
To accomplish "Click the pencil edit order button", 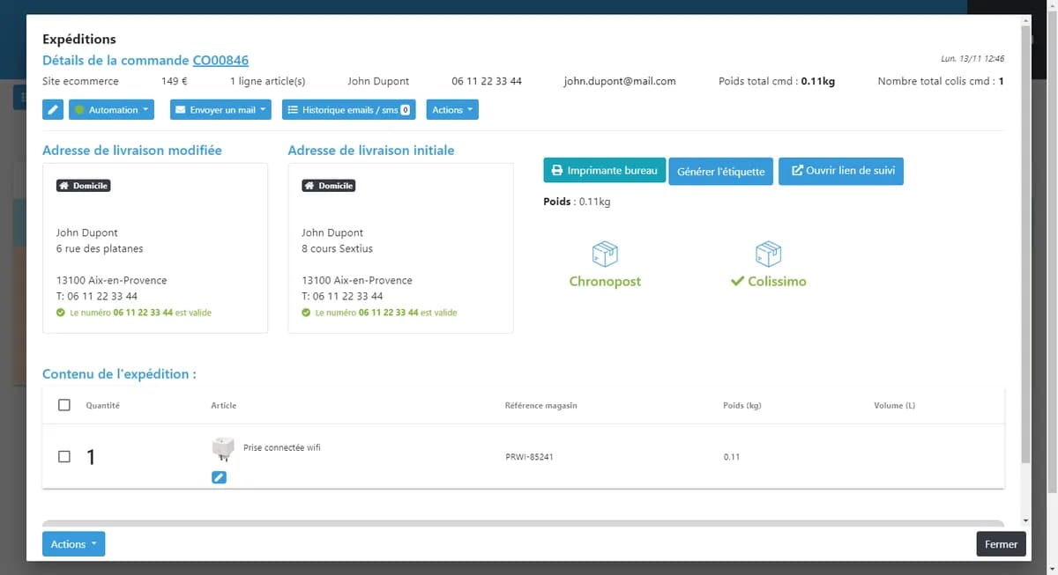I will point(53,110).
